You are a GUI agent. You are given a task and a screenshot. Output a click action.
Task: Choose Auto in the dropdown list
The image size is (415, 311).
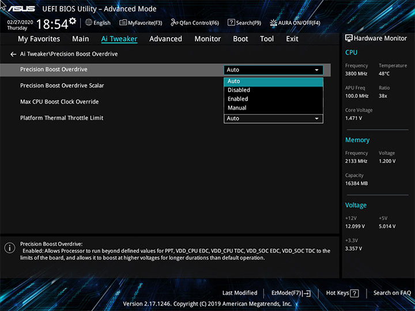coord(273,81)
